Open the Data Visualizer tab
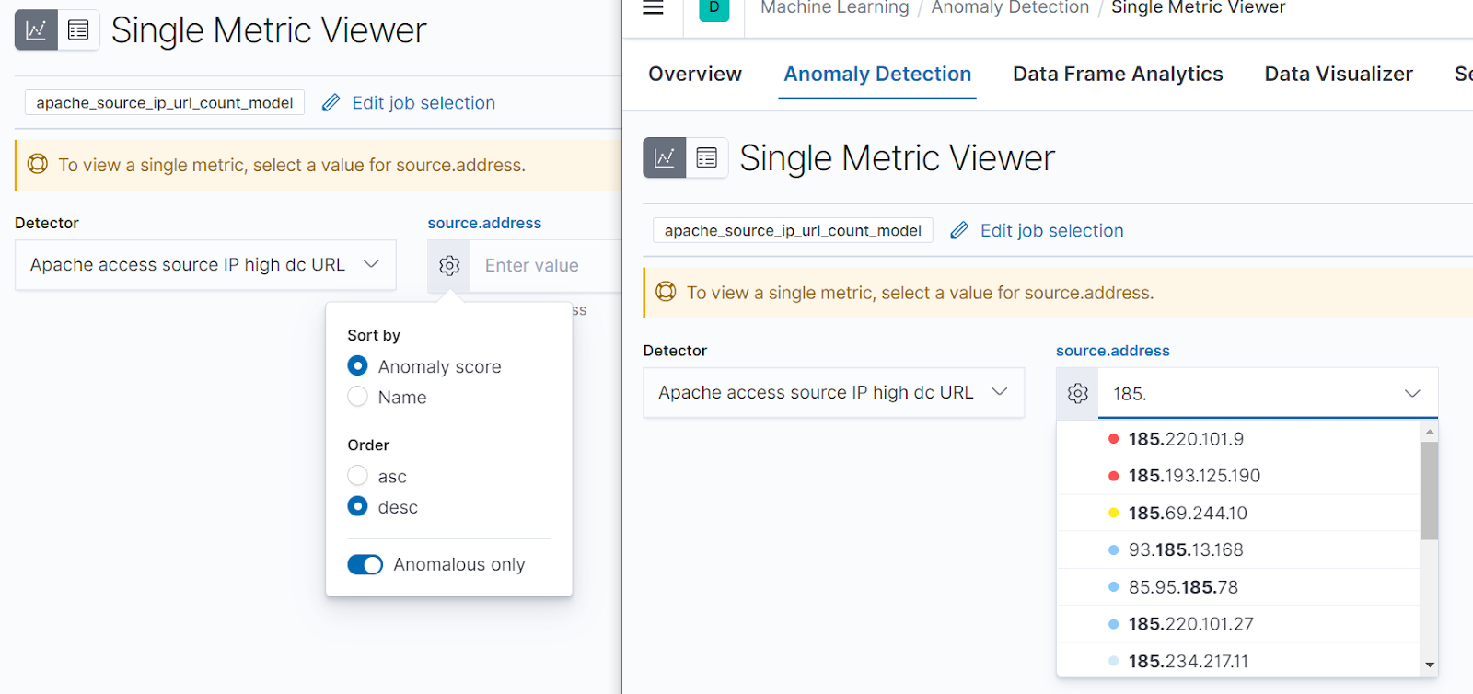The image size is (1473, 694). pyautogui.click(x=1338, y=74)
